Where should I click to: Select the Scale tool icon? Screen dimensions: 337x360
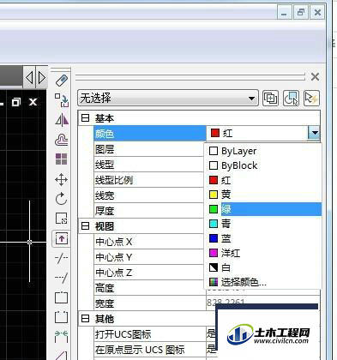coord(62,219)
